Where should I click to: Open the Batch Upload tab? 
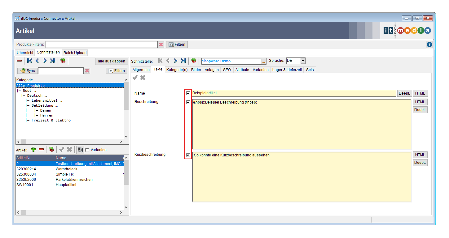click(x=75, y=53)
